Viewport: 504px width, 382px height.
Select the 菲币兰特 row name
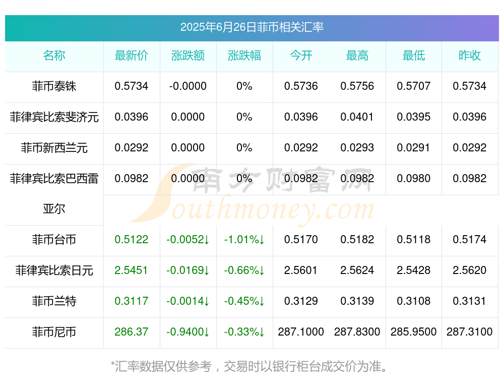[x=54, y=301]
